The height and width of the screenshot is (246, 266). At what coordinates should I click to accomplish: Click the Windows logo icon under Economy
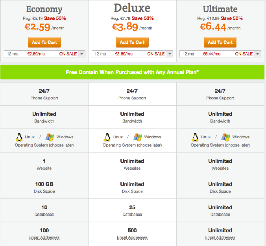(x=50, y=137)
